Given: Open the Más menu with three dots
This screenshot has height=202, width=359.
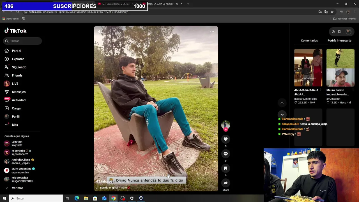Looking at the screenshot, I should pyautogui.click(x=11, y=125).
